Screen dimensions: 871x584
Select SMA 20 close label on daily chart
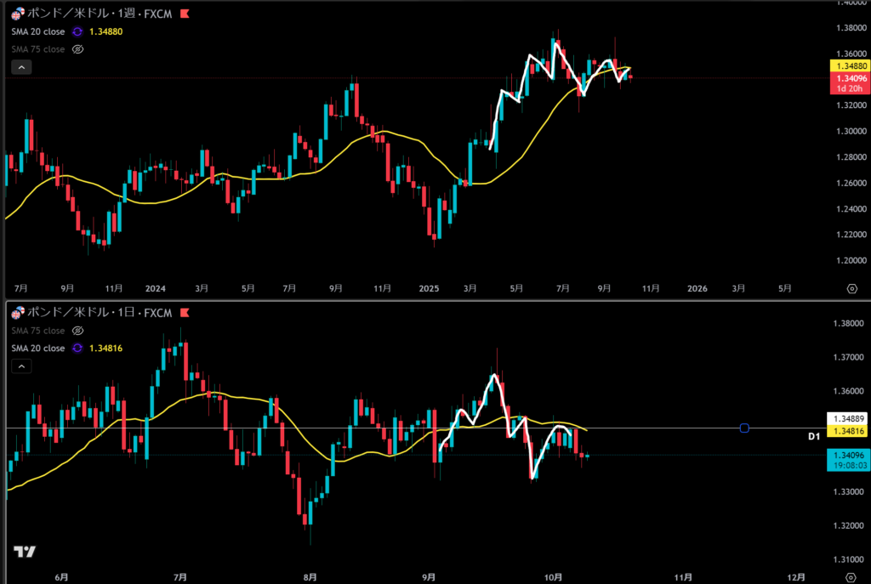tap(37, 348)
